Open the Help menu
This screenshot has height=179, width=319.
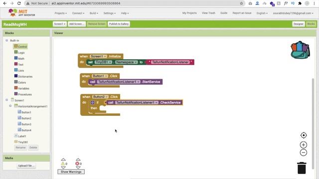pos(125,13)
